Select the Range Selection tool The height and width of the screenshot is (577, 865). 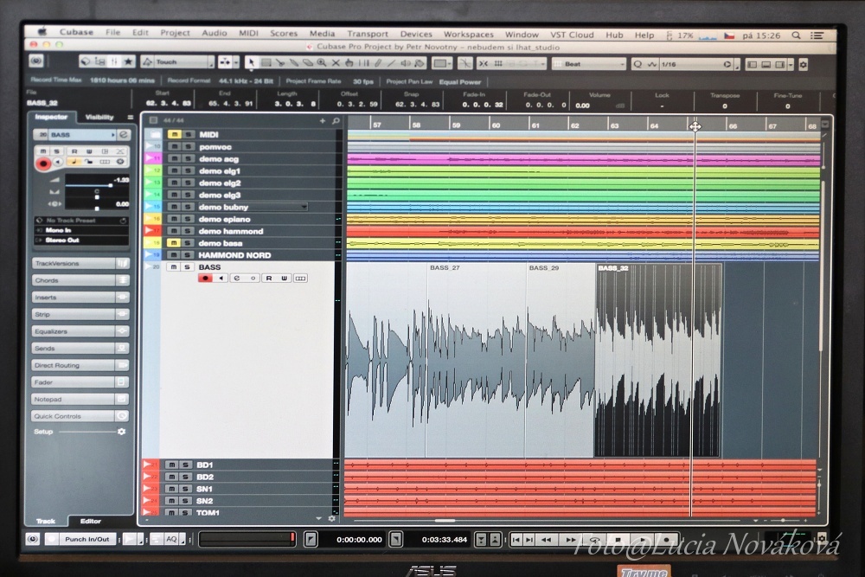(x=266, y=63)
